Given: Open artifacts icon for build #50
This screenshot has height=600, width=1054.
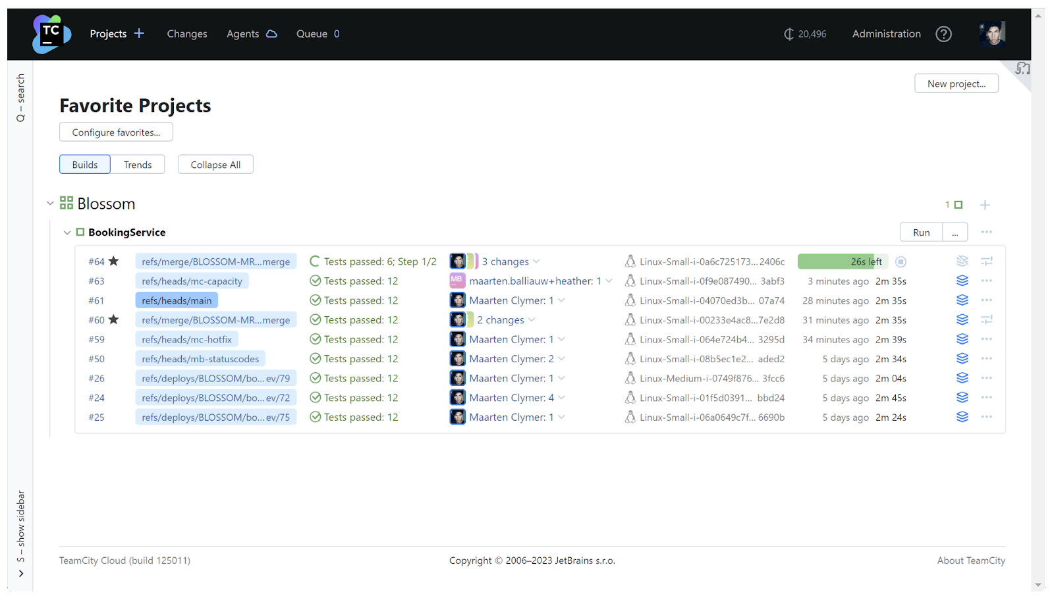Looking at the screenshot, I should point(962,358).
